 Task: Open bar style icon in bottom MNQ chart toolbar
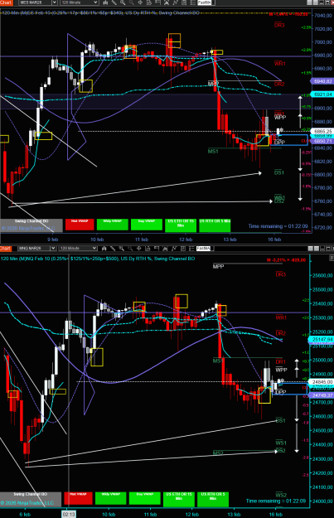point(104,248)
